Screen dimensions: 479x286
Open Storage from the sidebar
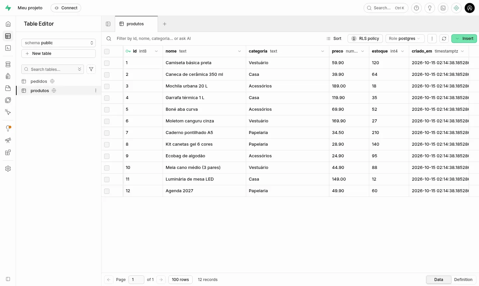point(8,88)
